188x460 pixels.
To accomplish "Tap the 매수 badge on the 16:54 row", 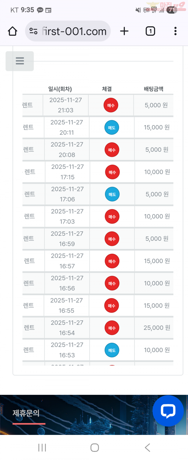I will pos(112,328).
